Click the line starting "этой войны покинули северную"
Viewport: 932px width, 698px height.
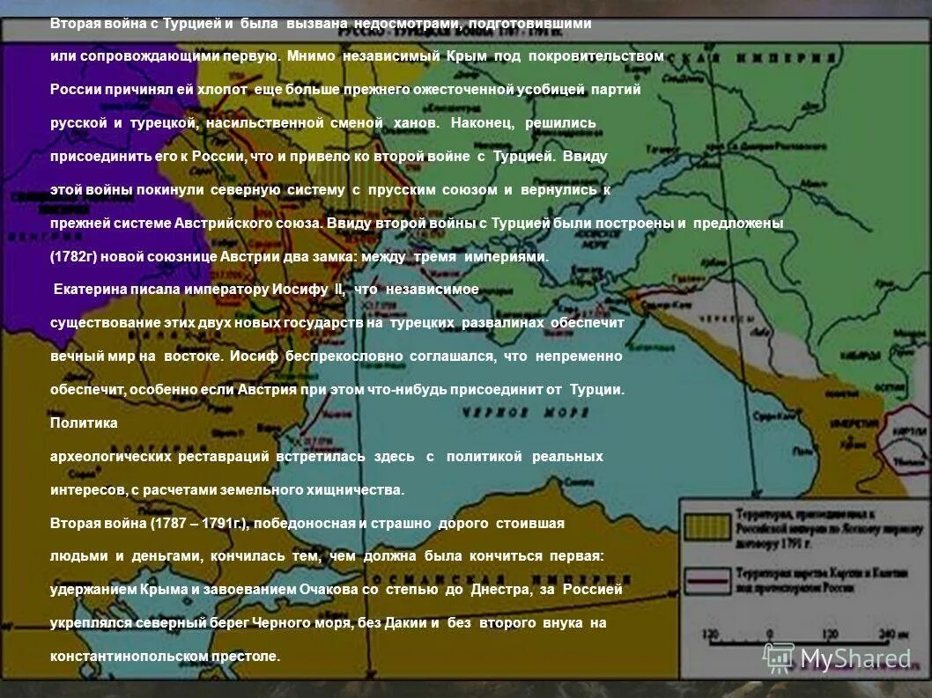click(x=330, y=190)
